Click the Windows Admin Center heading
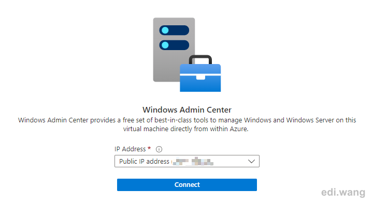The height and width of the screenshot is (205, 373). (187, 109)
